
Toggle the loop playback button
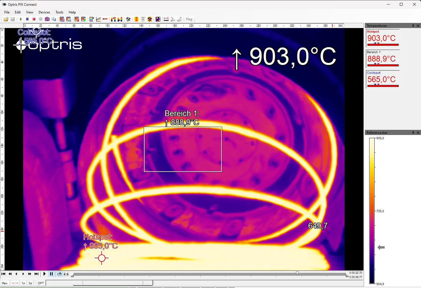pyautogui.click(x=59, y=274)
